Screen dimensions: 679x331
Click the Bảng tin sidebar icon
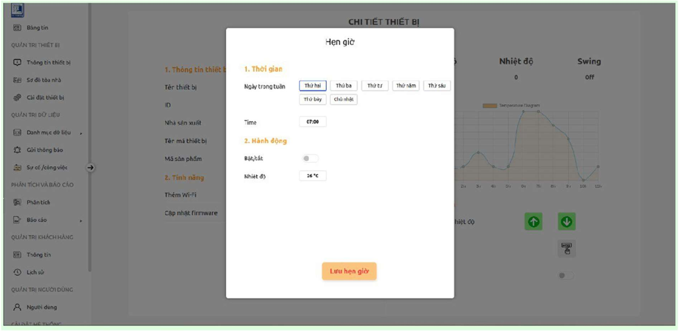[x=17, y=28]
